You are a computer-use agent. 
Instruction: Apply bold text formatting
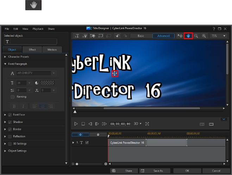click(x=14, y=106)
